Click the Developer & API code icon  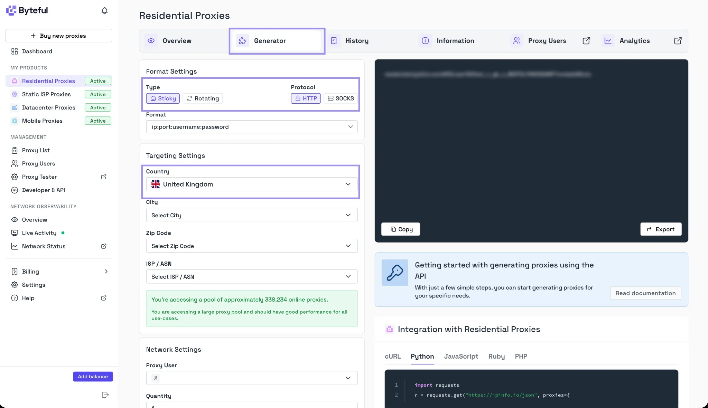[x=15, y=190]
